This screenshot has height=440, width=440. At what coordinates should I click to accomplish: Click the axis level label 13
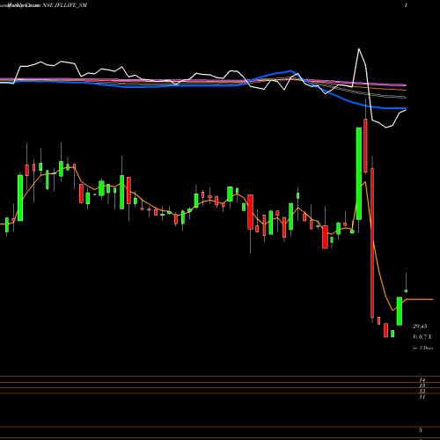pyautogui.click(x=422, y=385)
